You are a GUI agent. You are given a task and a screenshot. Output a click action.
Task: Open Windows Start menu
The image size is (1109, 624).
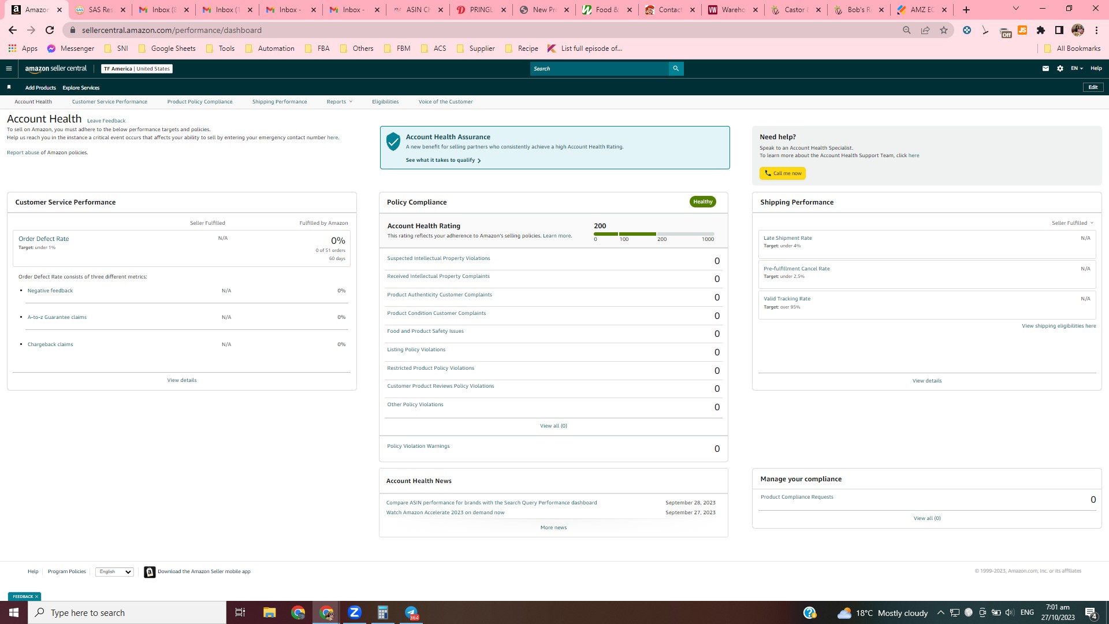14,612
